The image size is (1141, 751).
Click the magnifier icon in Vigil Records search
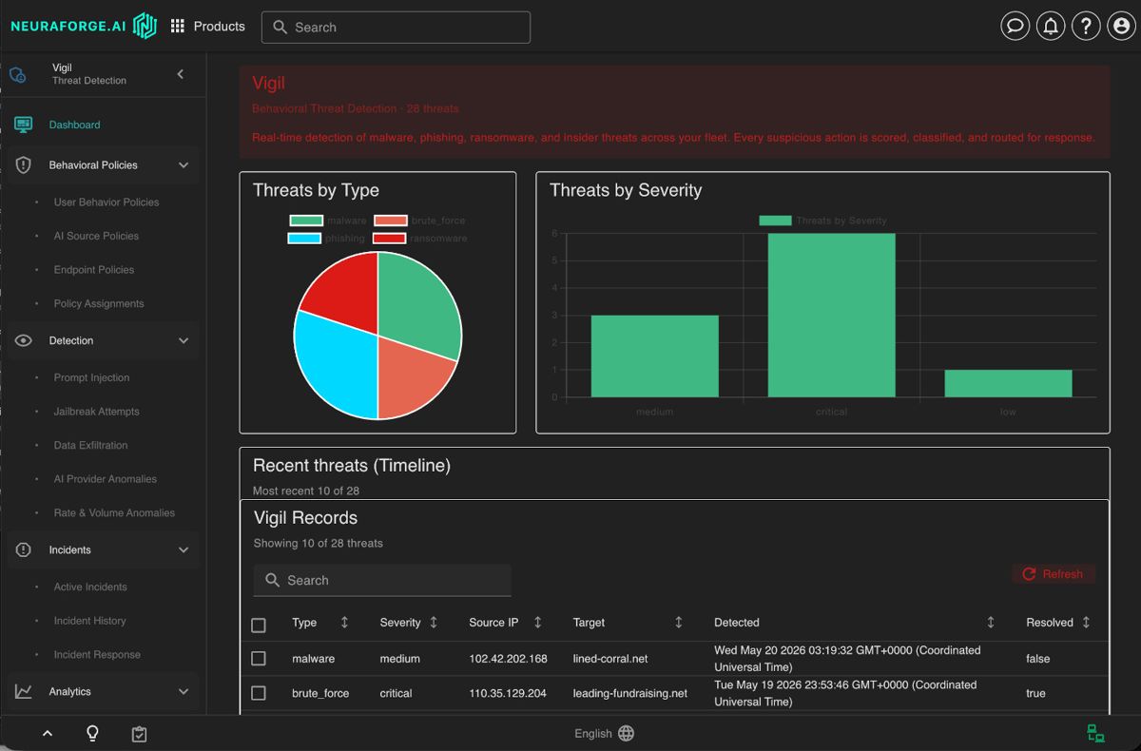pyautogui.click(x=272, y=581)
